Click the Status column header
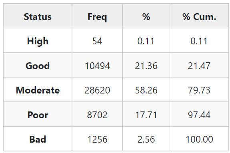 pyautogui.click(x=38, y=17)
